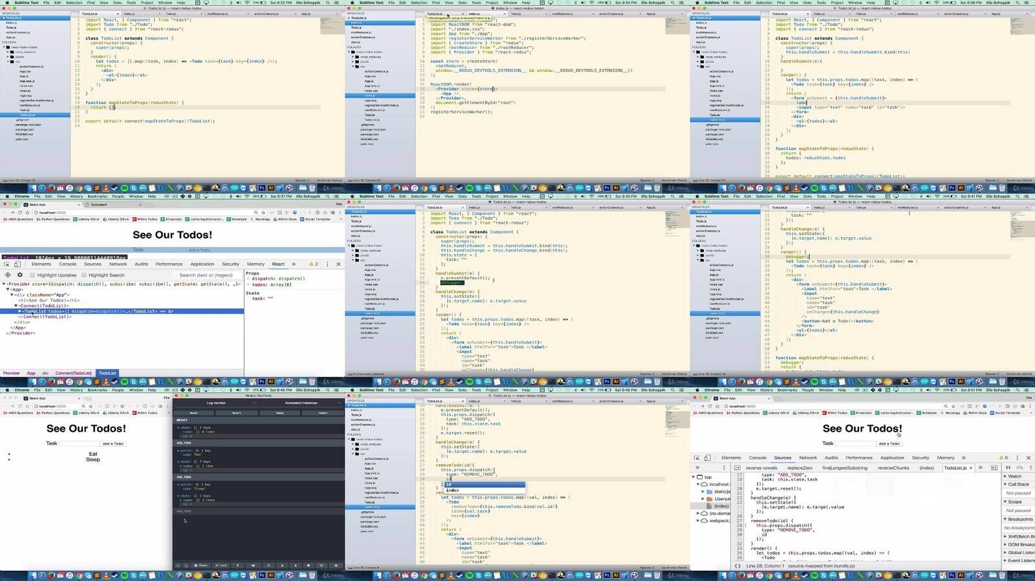Toggle device toolbar in React DevTools window
The image size is (1035, 581).
coord(17,264)
